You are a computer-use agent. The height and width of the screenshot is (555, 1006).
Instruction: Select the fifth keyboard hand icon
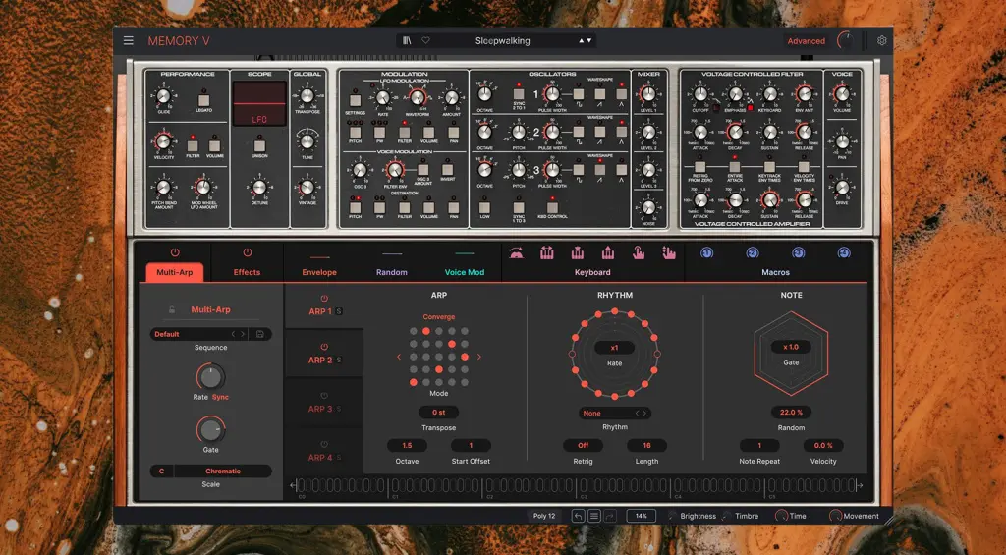click(639, 253)
